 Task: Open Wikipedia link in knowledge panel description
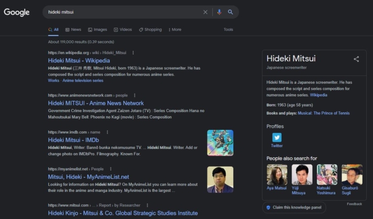[x=318, y=95]
